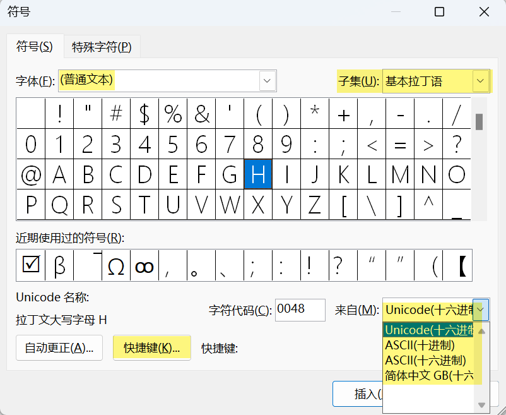Choose ASCII(十进制) from the list
This screenshot has width=506, height=415.
click(420, 346)
